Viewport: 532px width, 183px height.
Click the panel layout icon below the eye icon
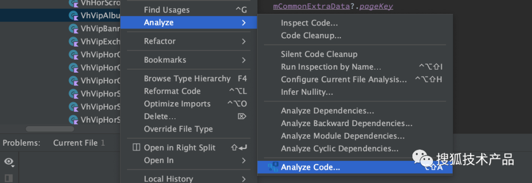[x=9, y=178]
